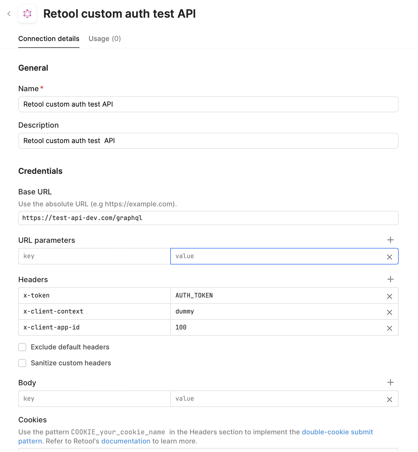Click the 'Headers' section label

[x=33, y=280]
